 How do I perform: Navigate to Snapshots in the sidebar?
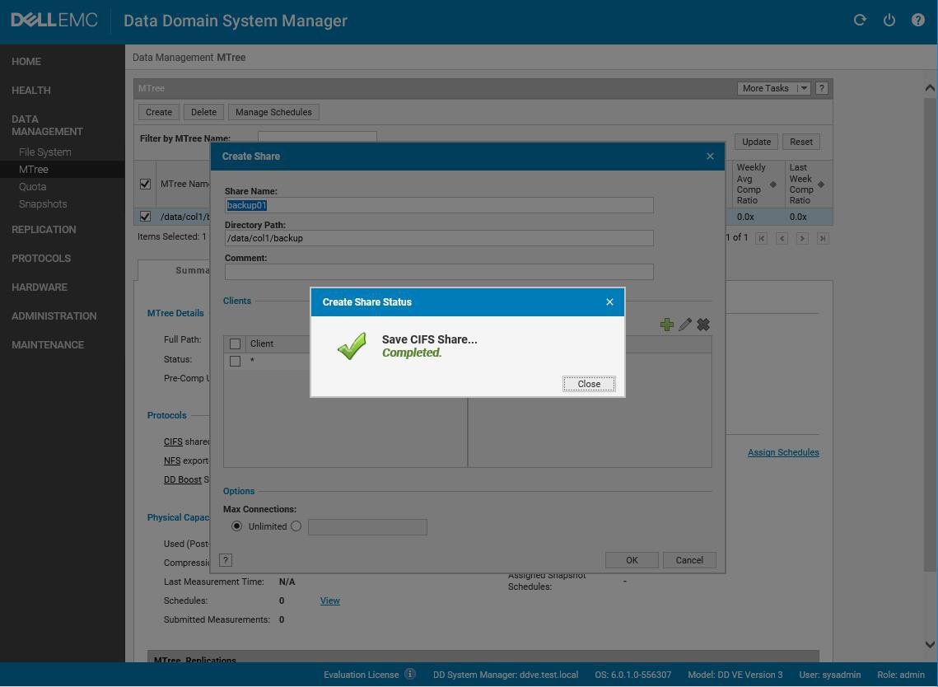pyautogui.click(x=43, y=203)
